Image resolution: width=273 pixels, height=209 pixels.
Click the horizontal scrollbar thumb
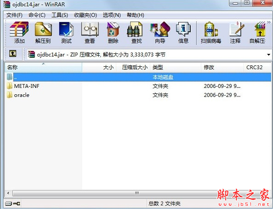click(136, 193)
